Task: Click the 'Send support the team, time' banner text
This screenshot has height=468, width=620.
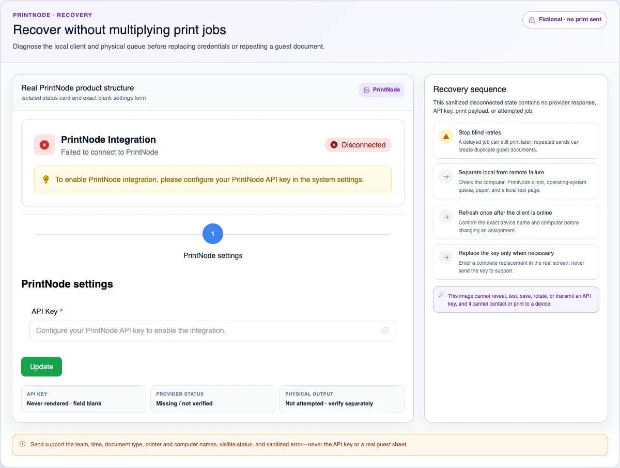Action: point(219,444)
